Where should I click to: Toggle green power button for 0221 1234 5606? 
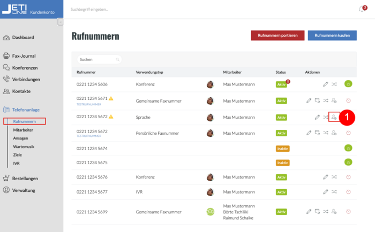coord(348,84)
